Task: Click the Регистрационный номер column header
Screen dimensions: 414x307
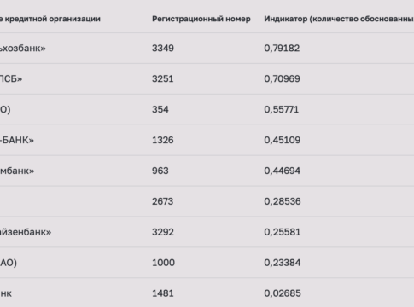Action: tap(201, 19)
